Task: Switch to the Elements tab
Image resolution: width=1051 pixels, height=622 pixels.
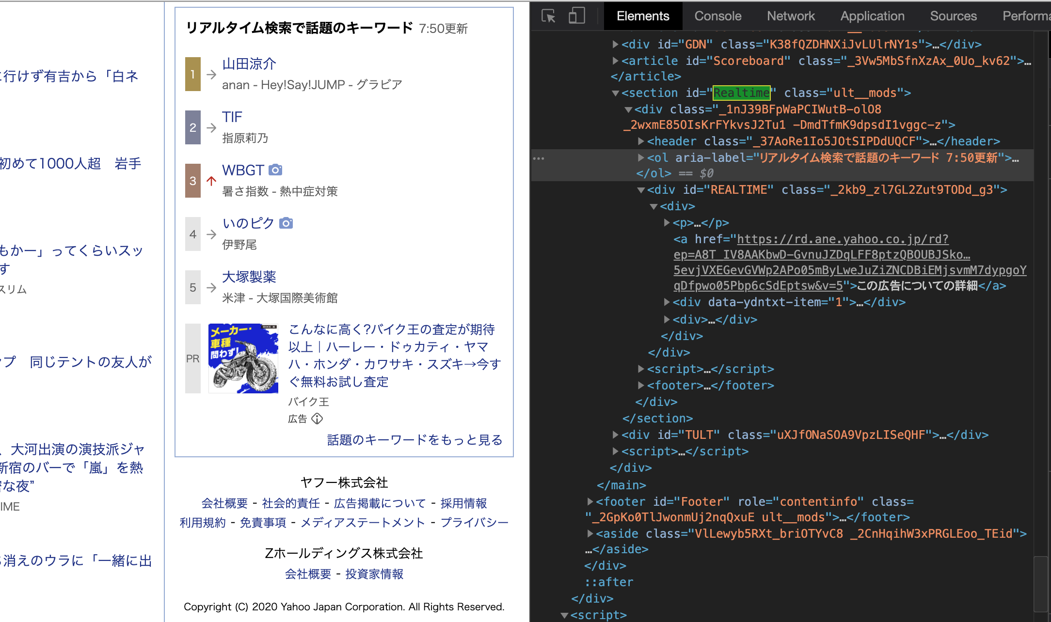Action: tap(643, 16)
